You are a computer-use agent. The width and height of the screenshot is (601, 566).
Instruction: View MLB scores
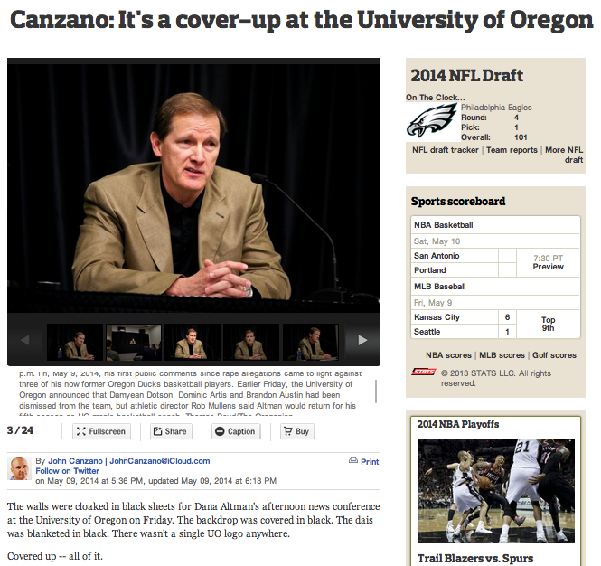click(502, 355)
